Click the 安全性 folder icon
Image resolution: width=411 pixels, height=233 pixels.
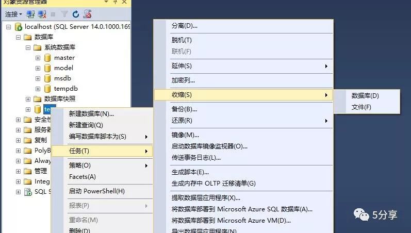27,120
